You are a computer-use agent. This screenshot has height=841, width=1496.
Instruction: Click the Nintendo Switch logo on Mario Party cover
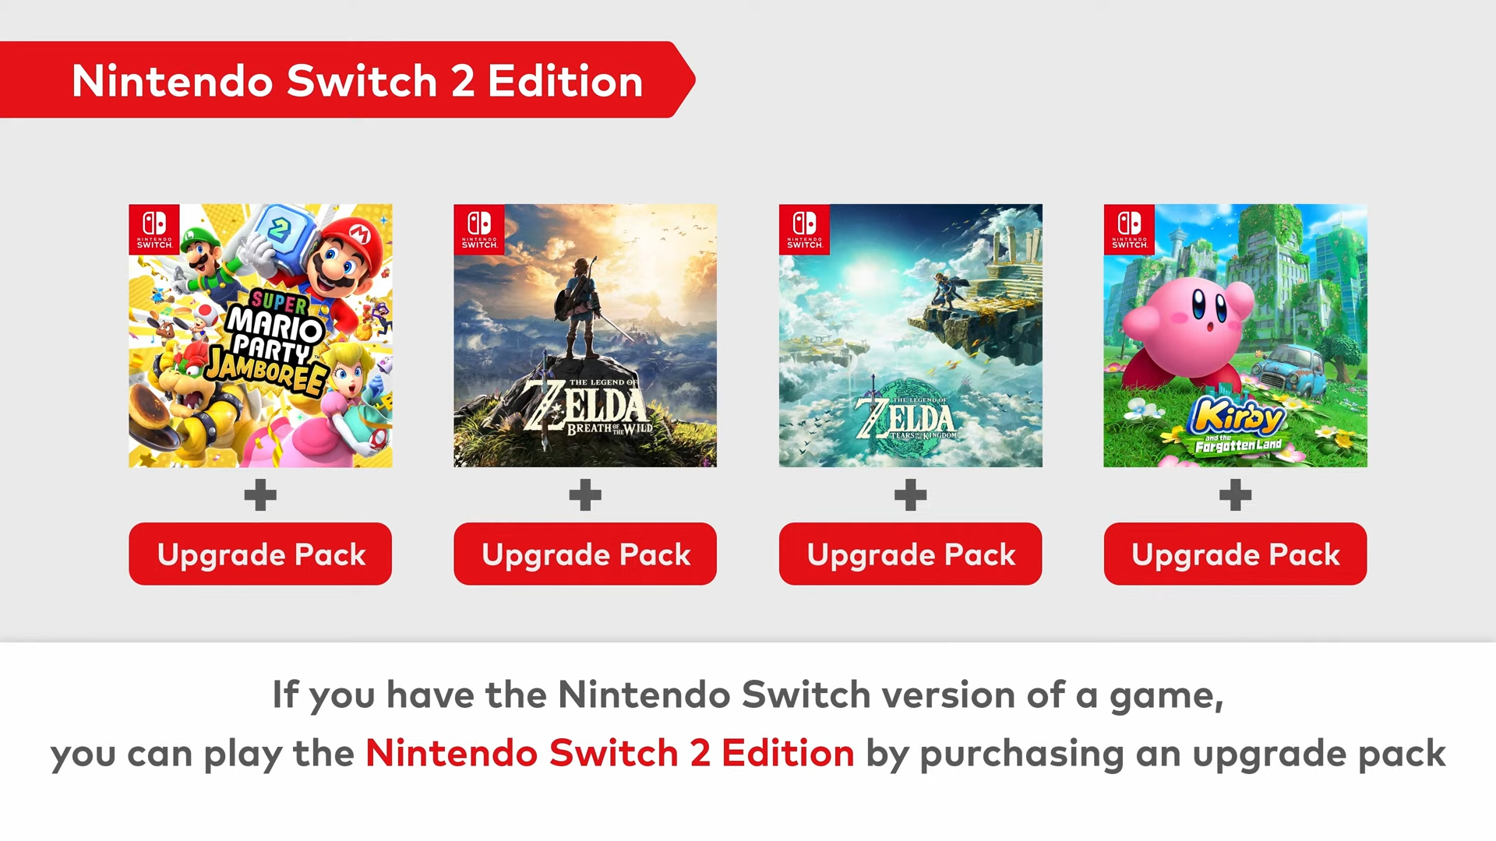click(x=154, y=230)
